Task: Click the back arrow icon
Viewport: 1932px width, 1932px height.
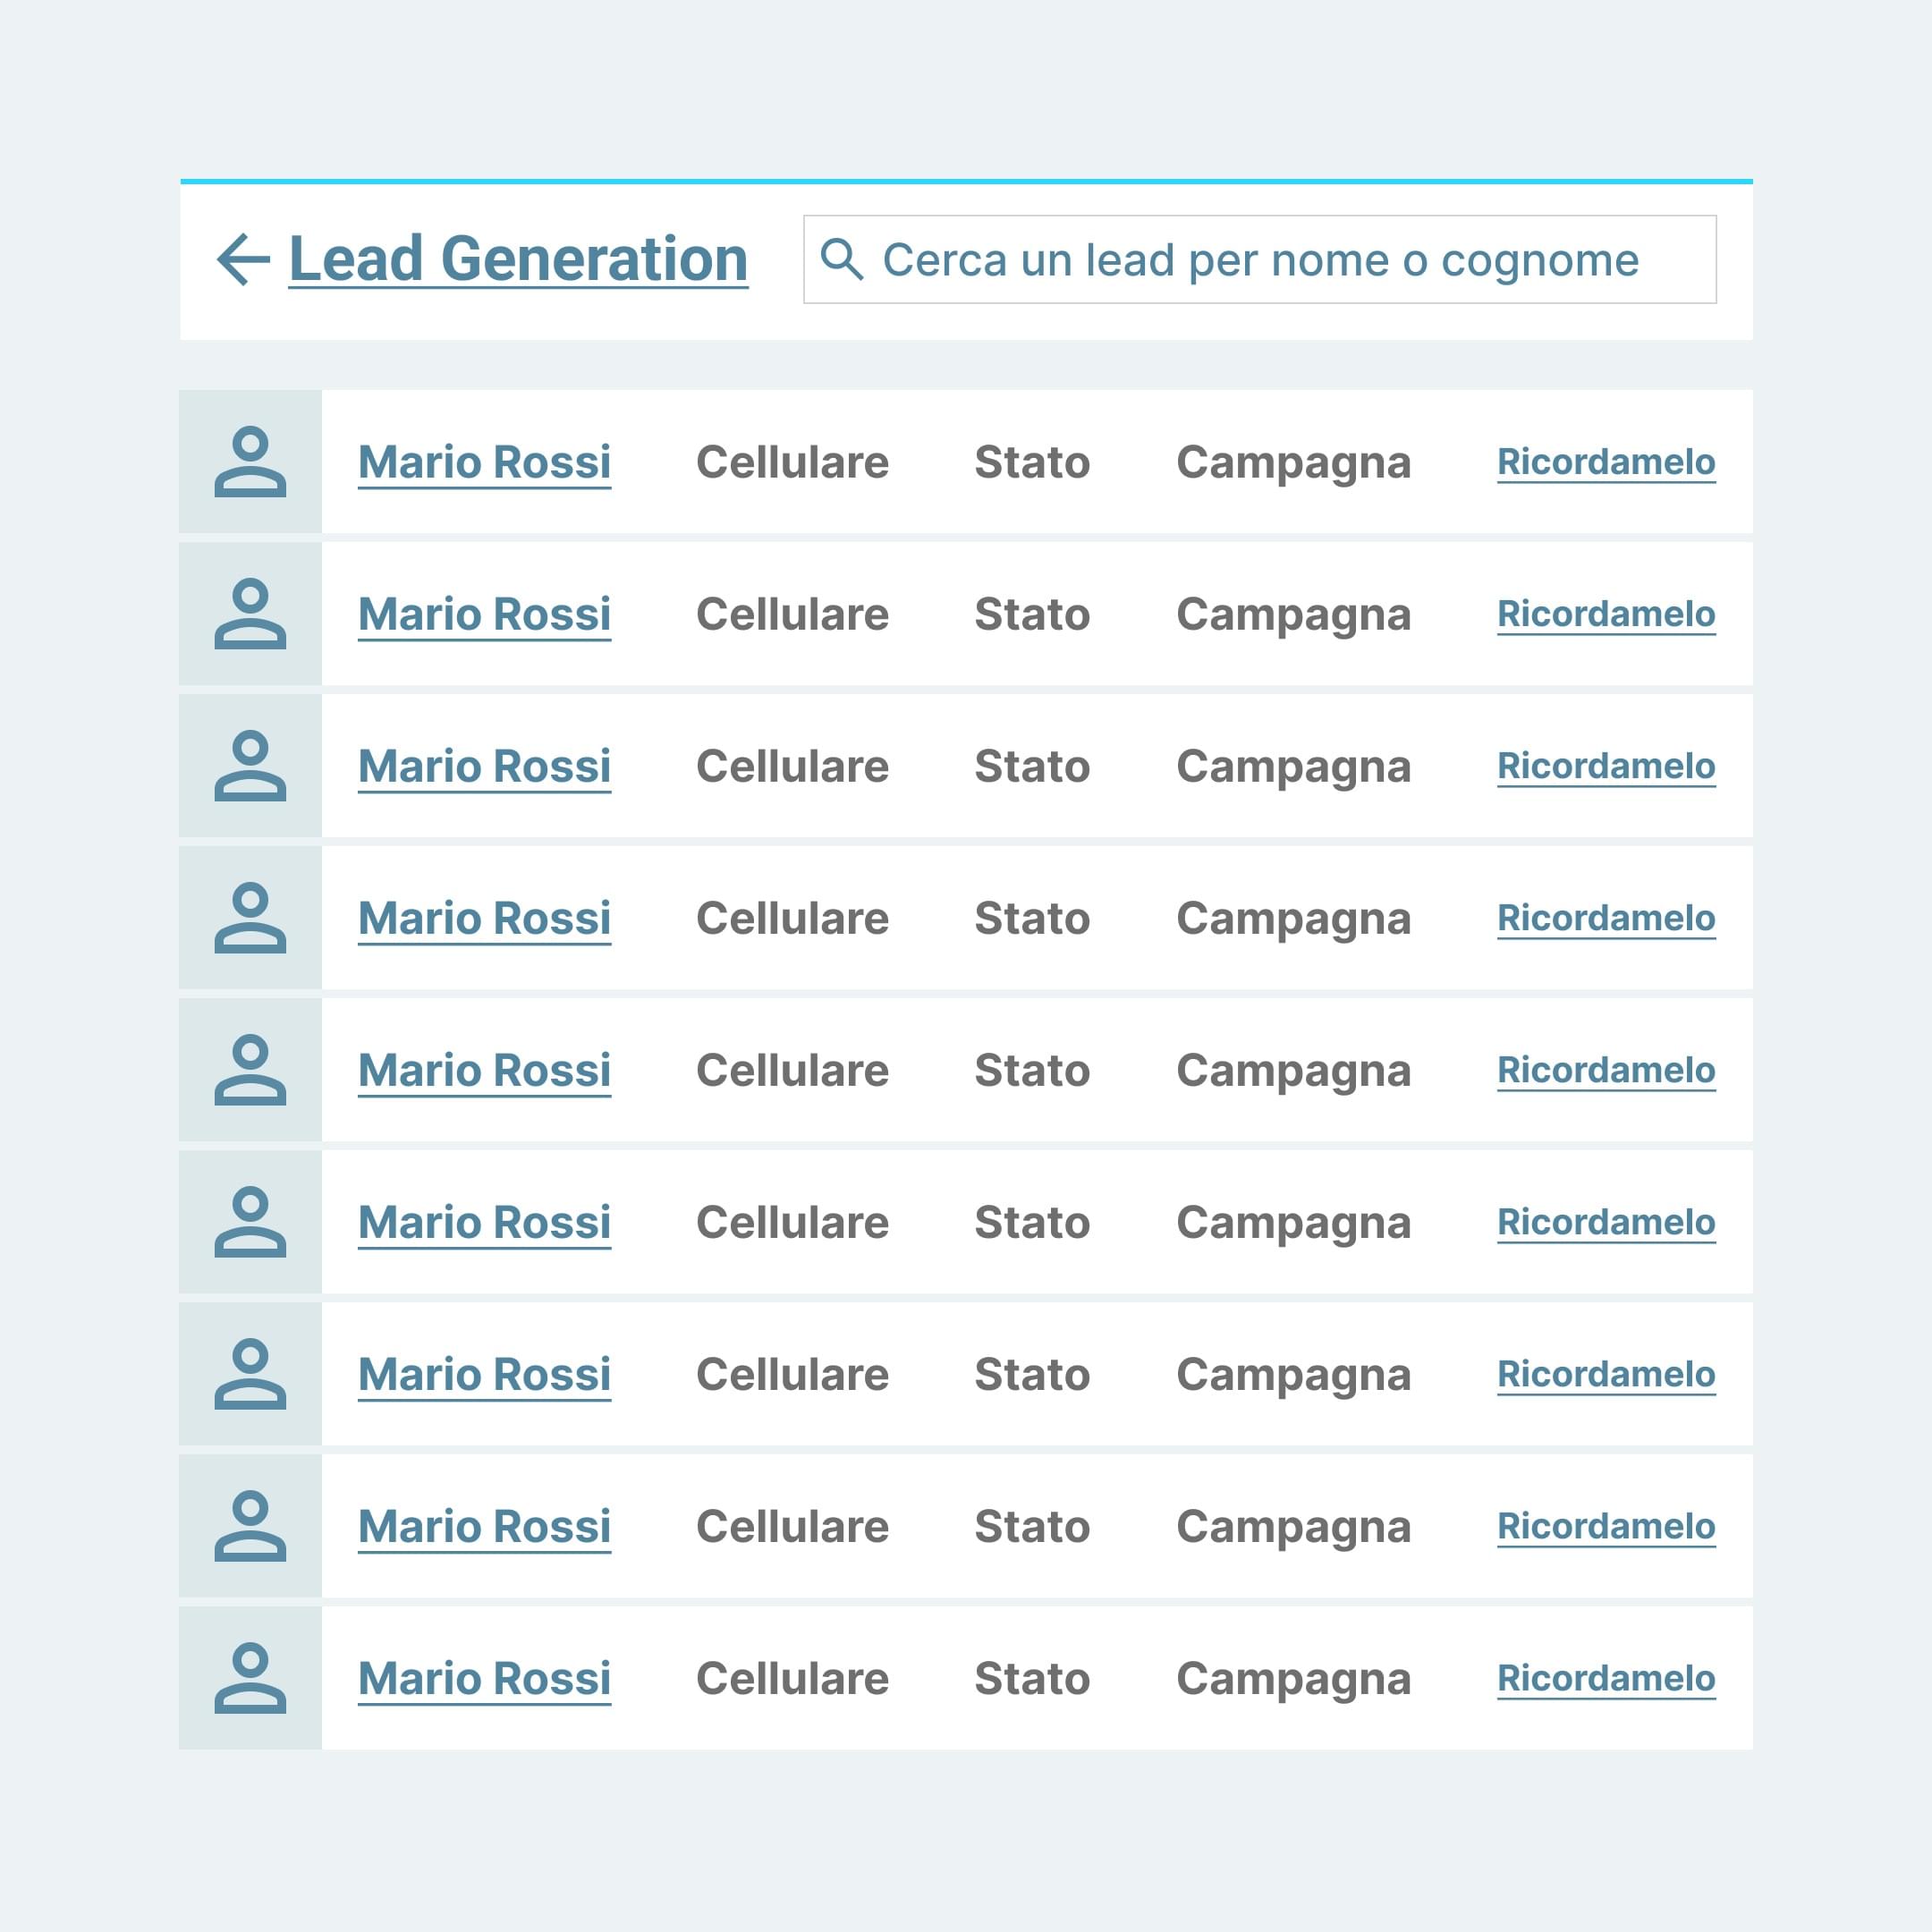Action: [243, 260]
